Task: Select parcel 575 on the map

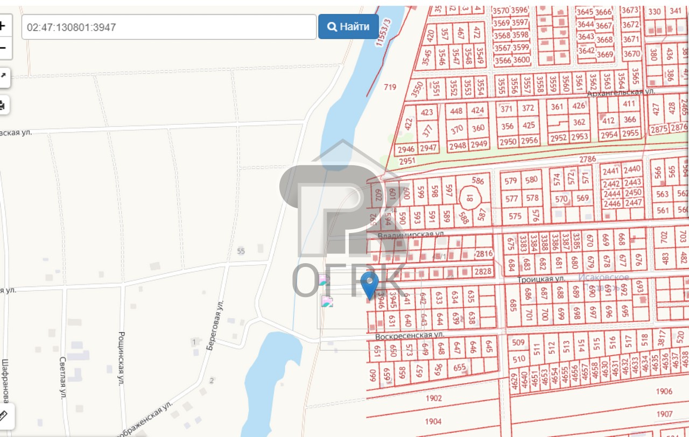Action: tap(515, 216)
